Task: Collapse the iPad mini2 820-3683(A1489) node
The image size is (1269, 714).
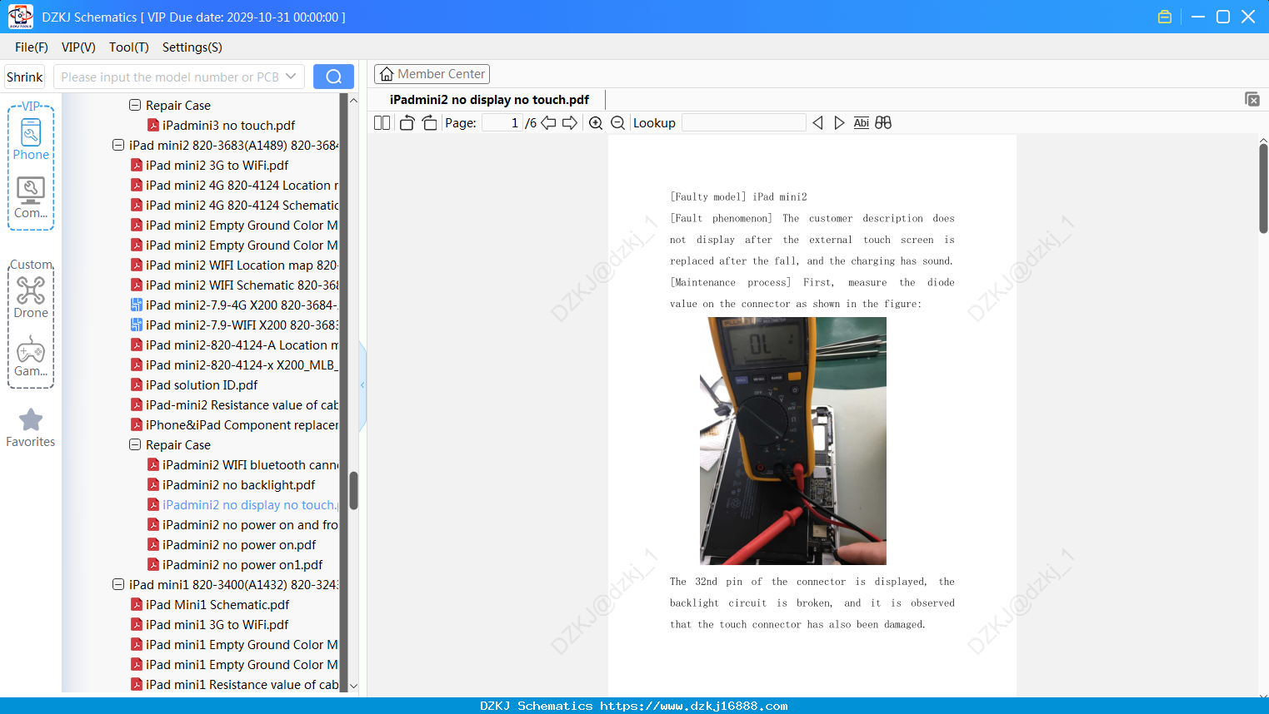Action: [118, 145]
